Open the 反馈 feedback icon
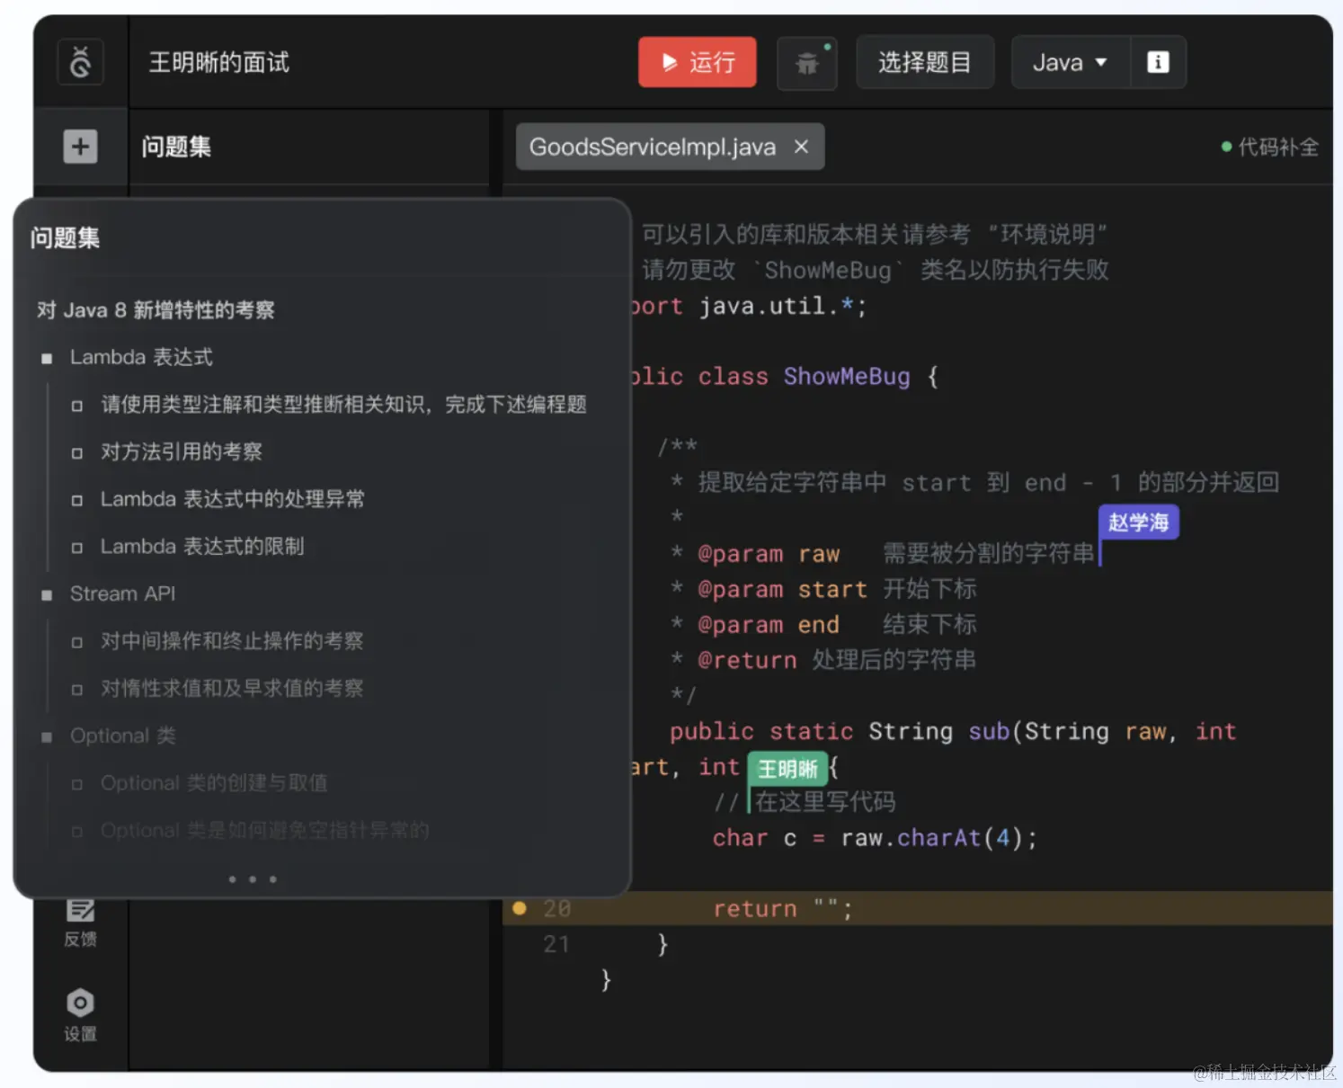This screenshot has height=1088, width=1343. [80, 923]
